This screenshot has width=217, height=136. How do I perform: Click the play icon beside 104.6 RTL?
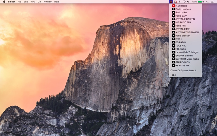click(173, 46)
